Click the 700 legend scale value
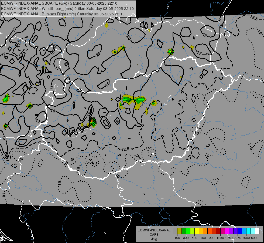Viewport: 264px width, 243px height. pos(203,238)
